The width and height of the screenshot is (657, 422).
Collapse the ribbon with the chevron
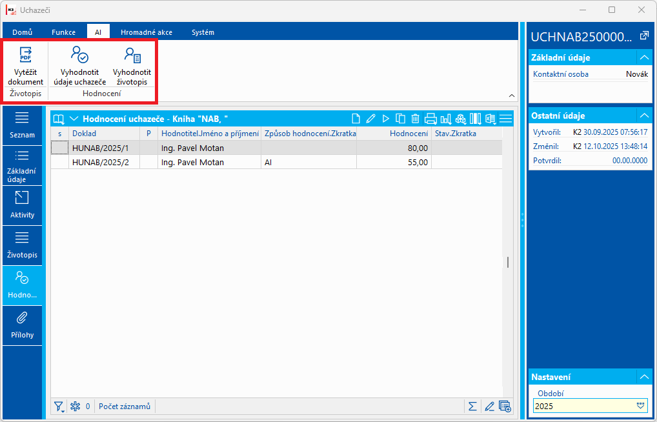pos(512,96)
